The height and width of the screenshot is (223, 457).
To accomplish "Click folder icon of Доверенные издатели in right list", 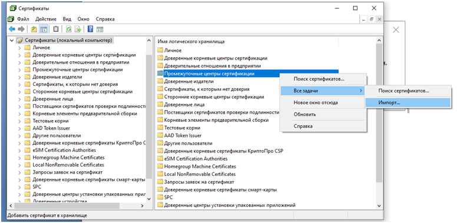I will pos(160,81).
